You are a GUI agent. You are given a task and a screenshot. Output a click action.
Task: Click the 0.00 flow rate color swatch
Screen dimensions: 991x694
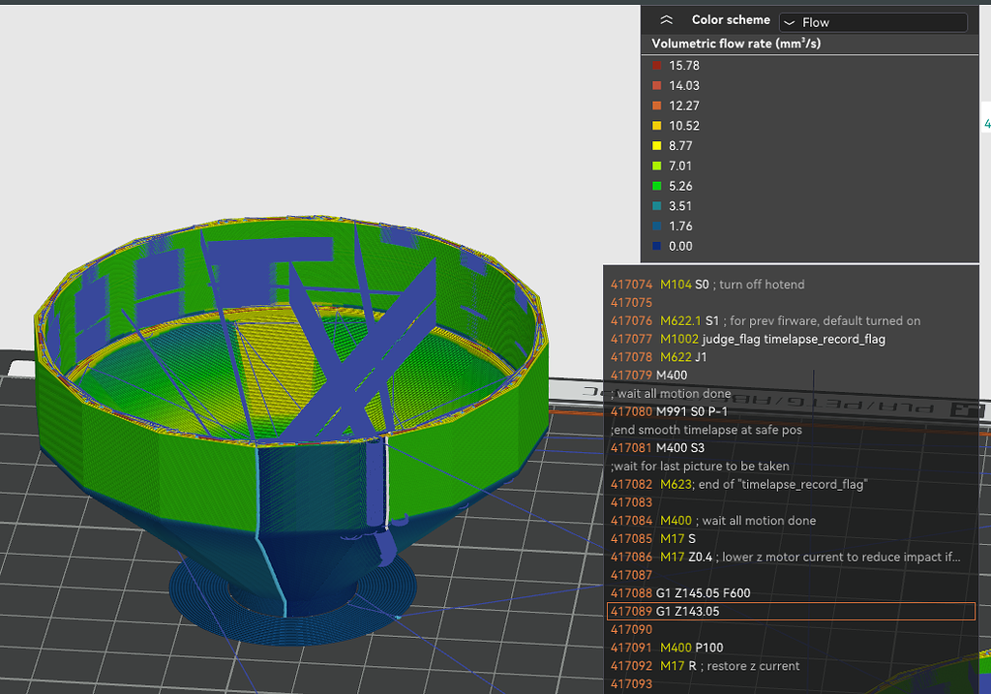(x=657, y=246)
